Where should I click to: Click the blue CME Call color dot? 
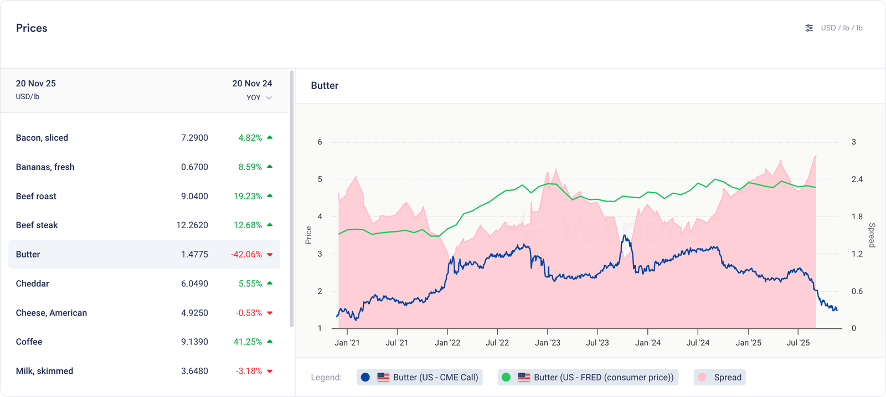[365, 378]
